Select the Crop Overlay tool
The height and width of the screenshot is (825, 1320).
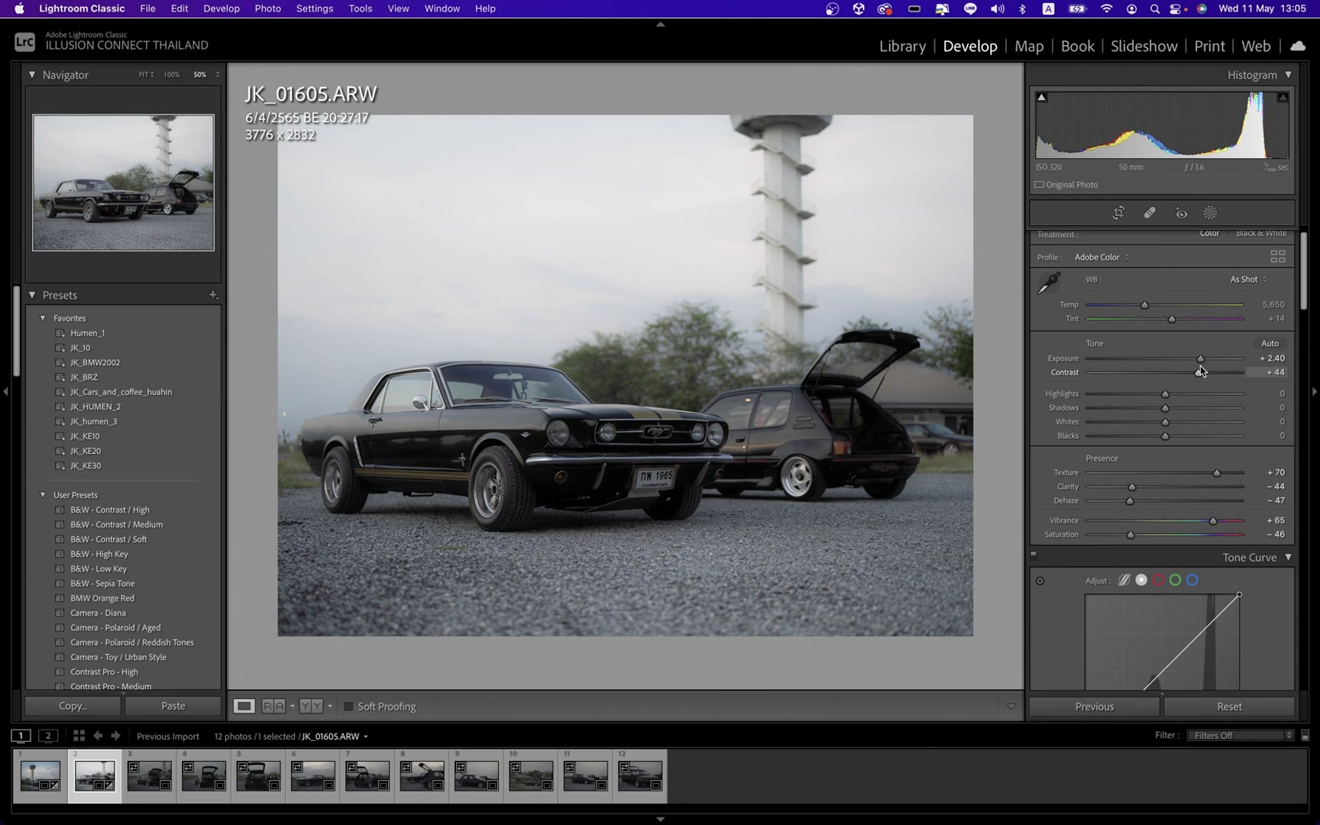click(1118, 213)
